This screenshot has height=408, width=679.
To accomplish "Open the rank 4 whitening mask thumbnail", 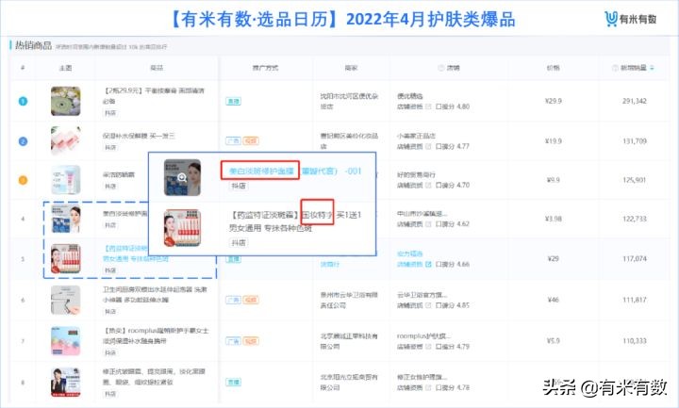I will [x=66, y=219].
